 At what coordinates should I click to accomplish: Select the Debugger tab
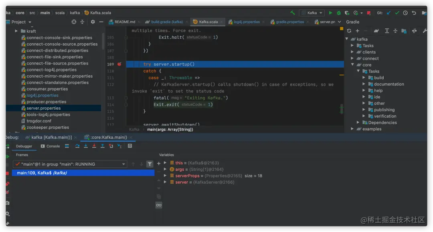point(24,146)
